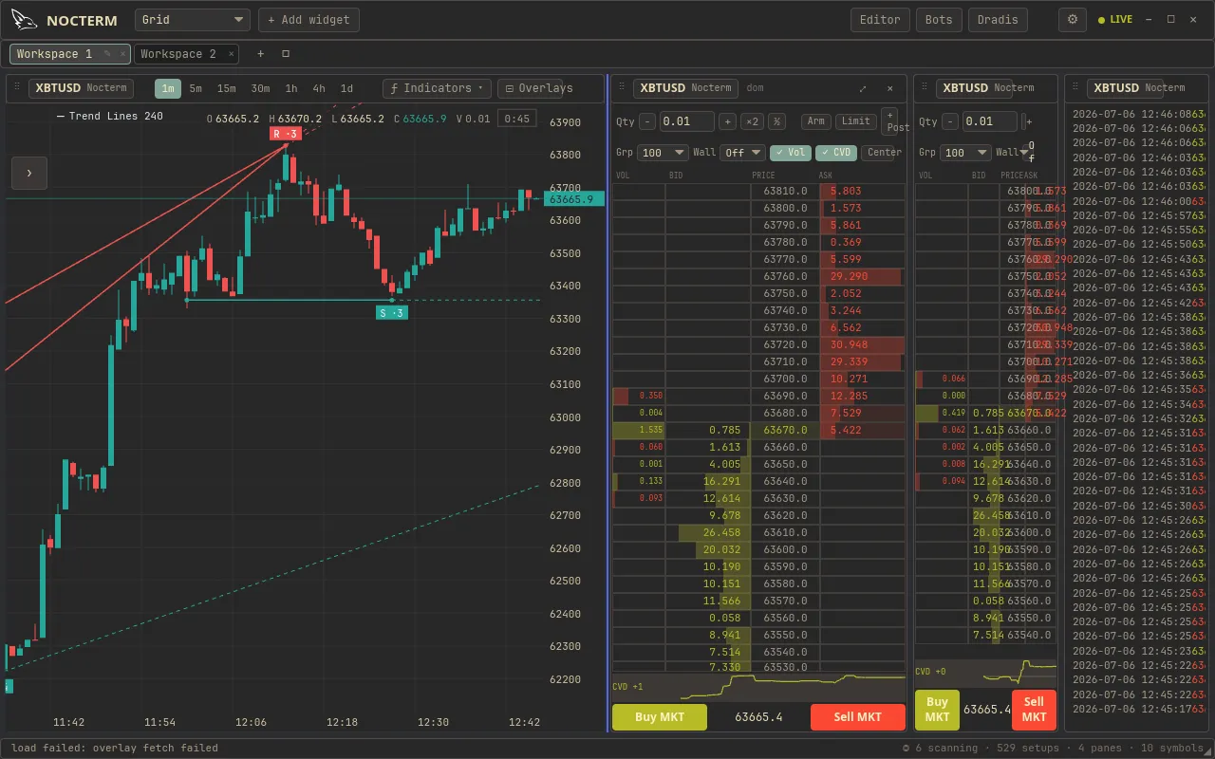Viewport: 1215px width, 759px height.
Task: Click Buy MKT in the narrow pane
Action: [x=937, y=710]
